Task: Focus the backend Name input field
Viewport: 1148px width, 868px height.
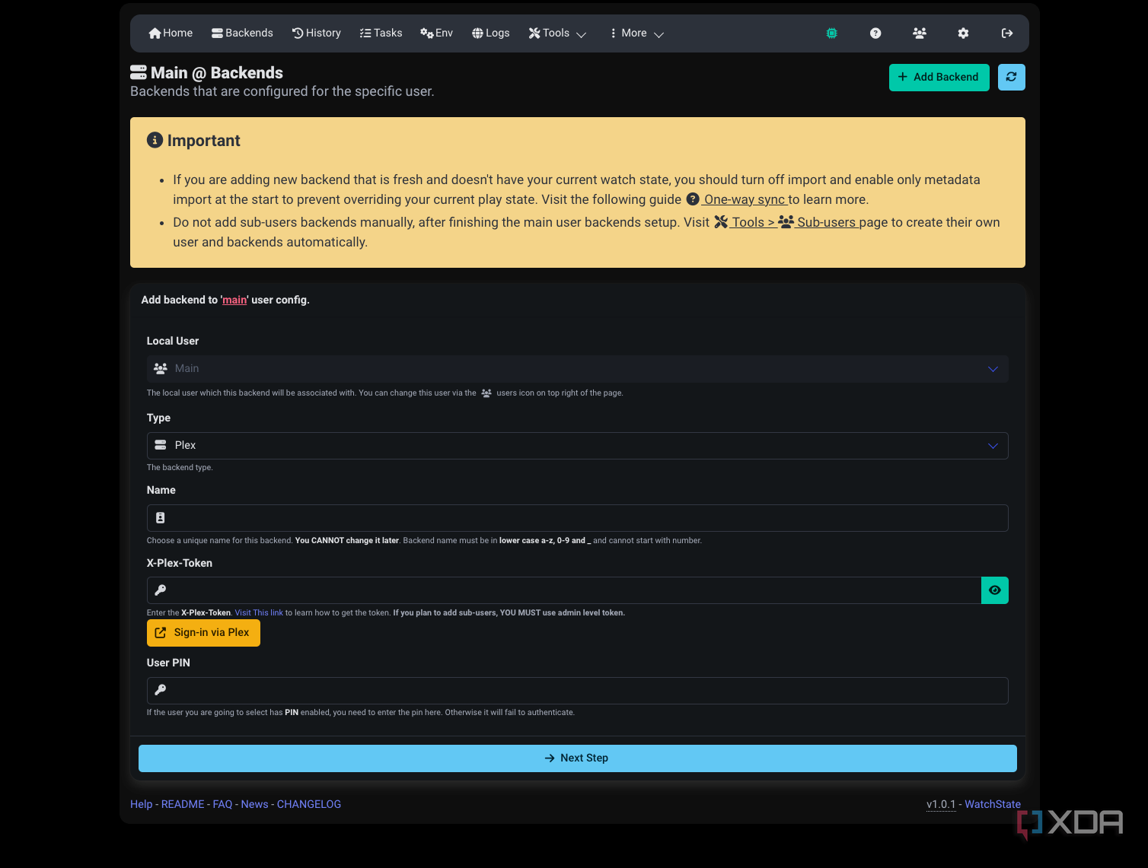Action: [577, 518]
